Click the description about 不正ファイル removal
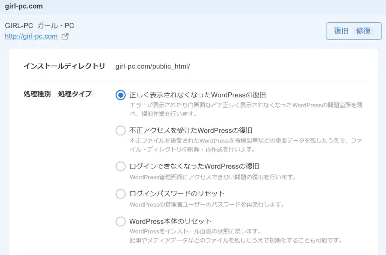This screenshot has width=386, height=255. click(x=245, y=145)
